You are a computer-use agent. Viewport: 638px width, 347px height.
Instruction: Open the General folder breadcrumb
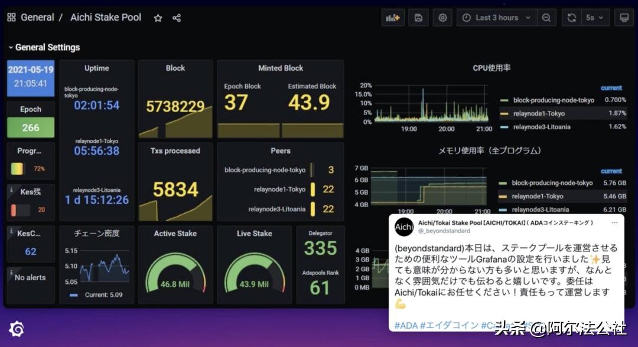(37, 18)
